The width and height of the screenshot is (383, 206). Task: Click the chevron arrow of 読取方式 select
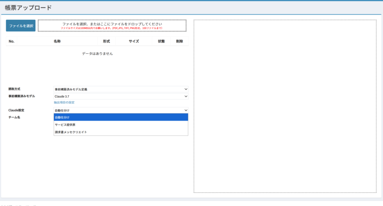tap(186, 89)
